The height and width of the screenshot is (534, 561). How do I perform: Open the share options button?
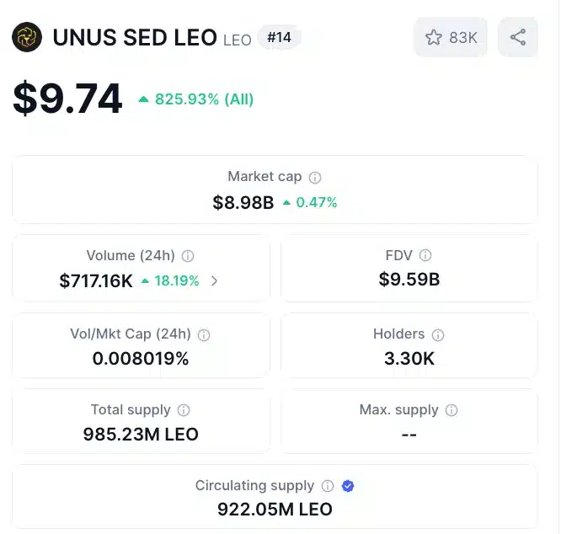pos(518,37)
